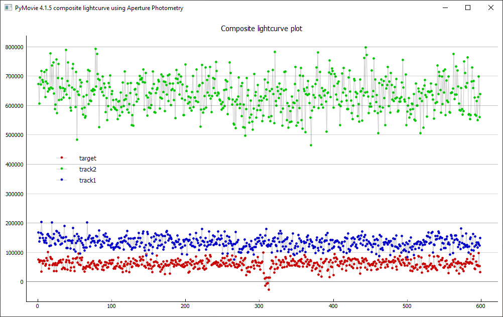Click the red target legend marker

coord(61,158)
